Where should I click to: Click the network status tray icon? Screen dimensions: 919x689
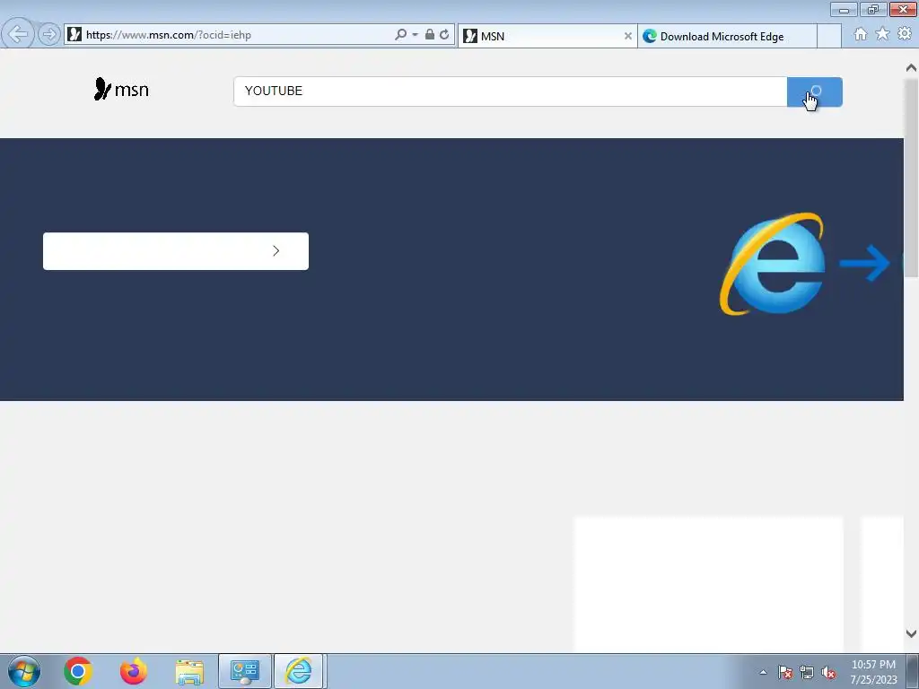pyautogui.click(x=807, y=672)
